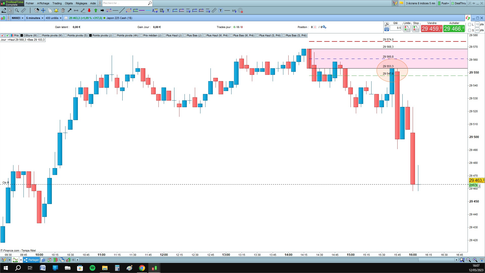Screen dimensions: 485x273
Task: Delete objects with the trash icon
Action: point(63,10)
